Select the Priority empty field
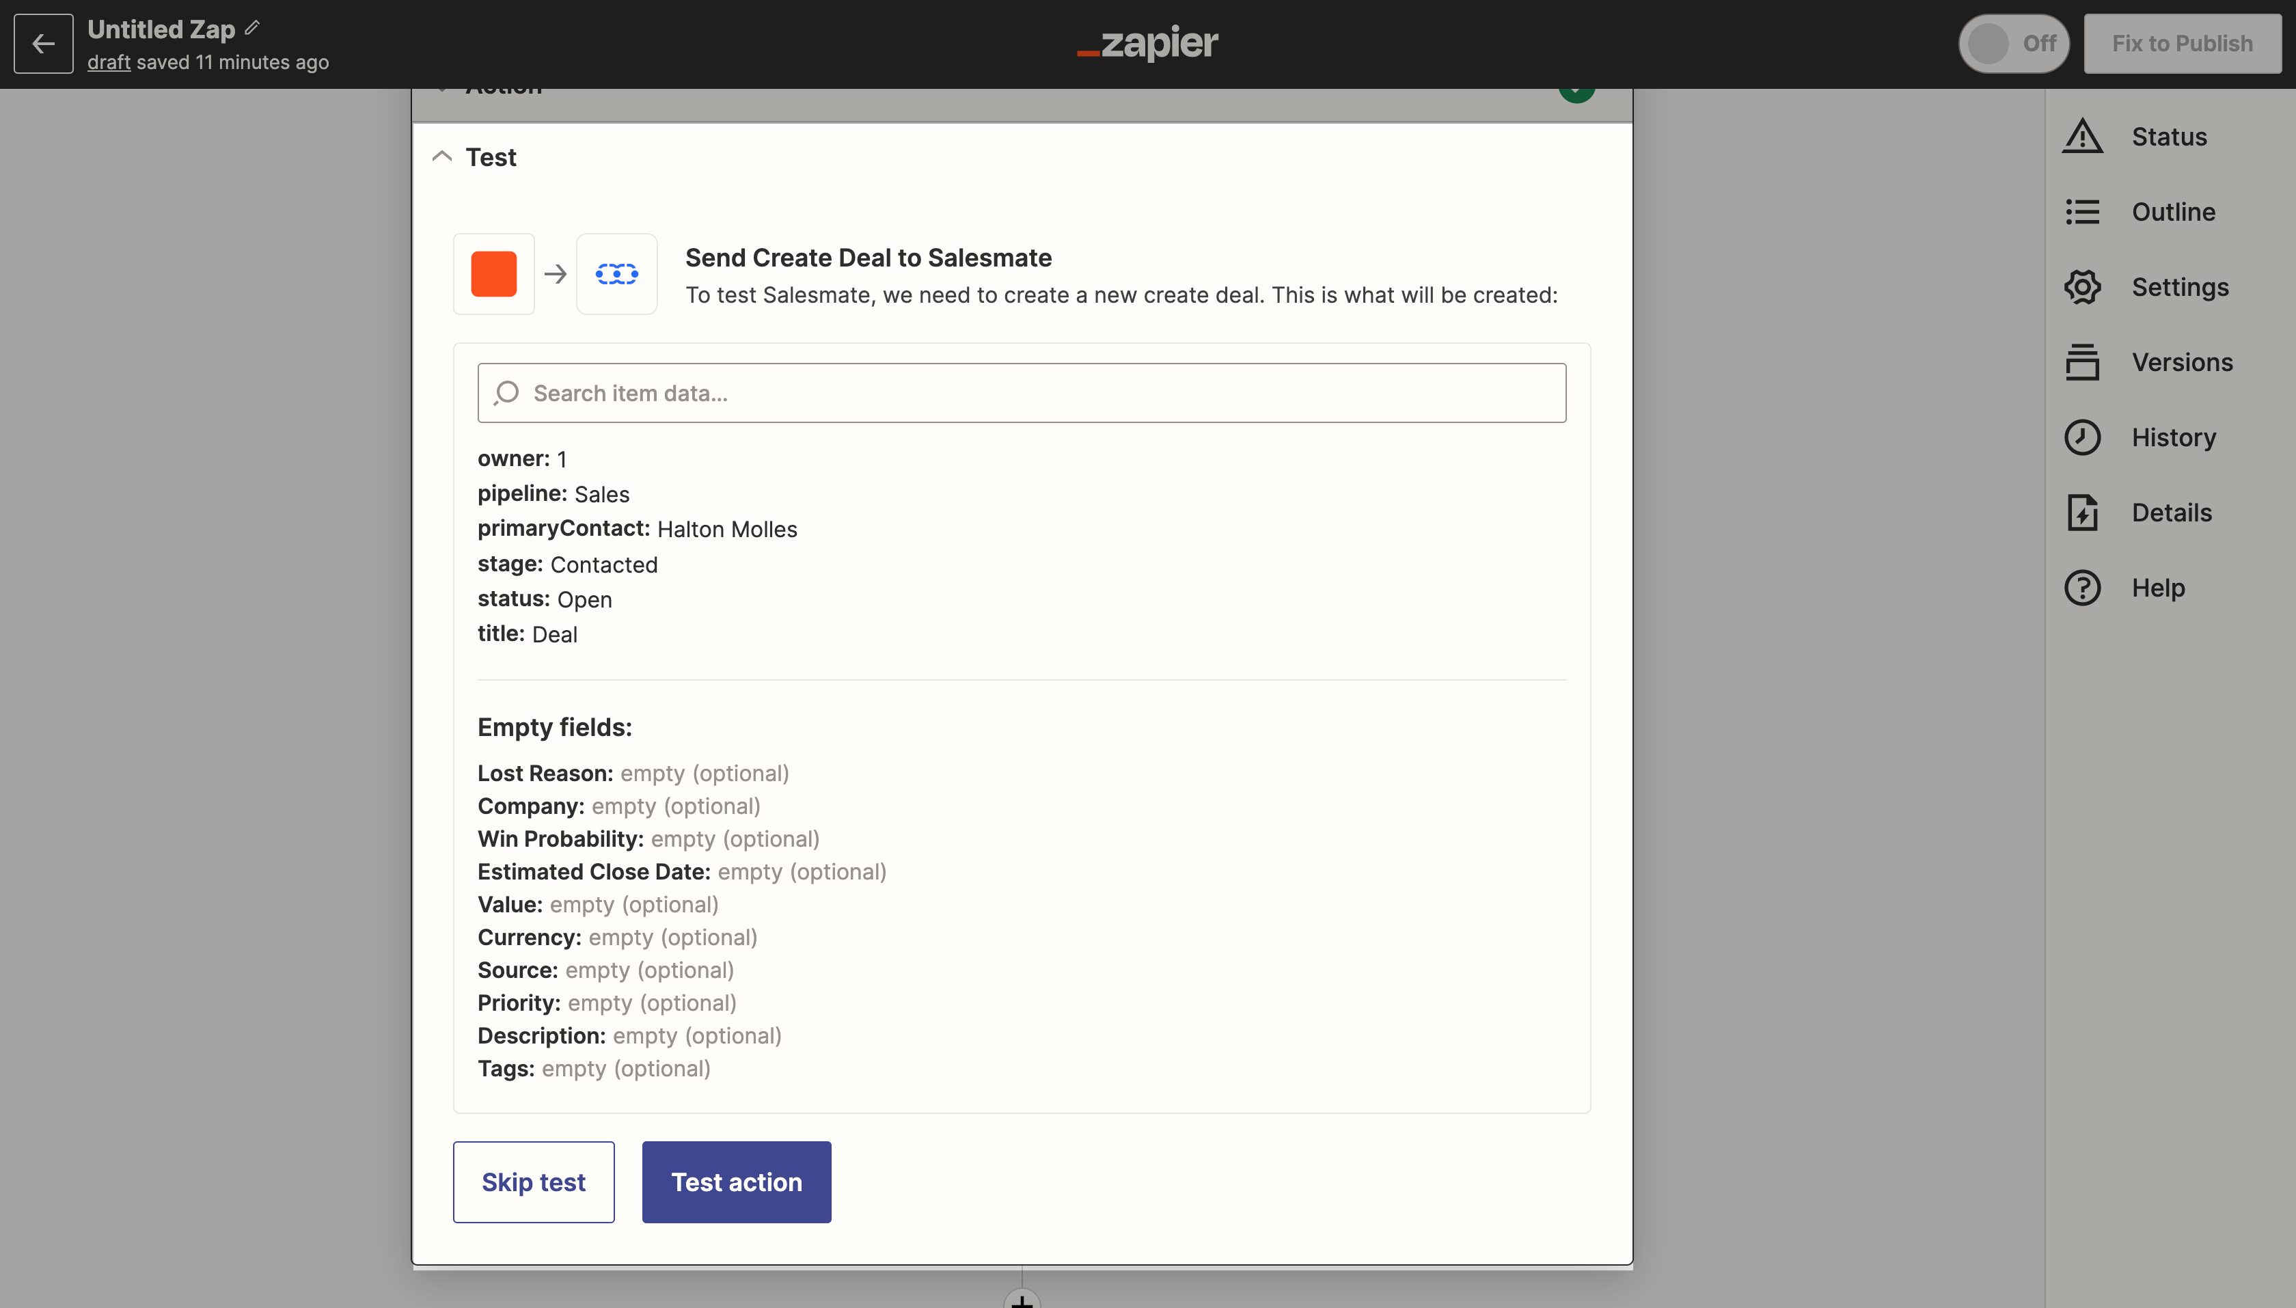The width and height of the screenshot is (2296, 1308). (607, 1003)
